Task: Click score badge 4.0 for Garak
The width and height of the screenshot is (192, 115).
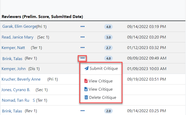Action: (x=108, y=27)
